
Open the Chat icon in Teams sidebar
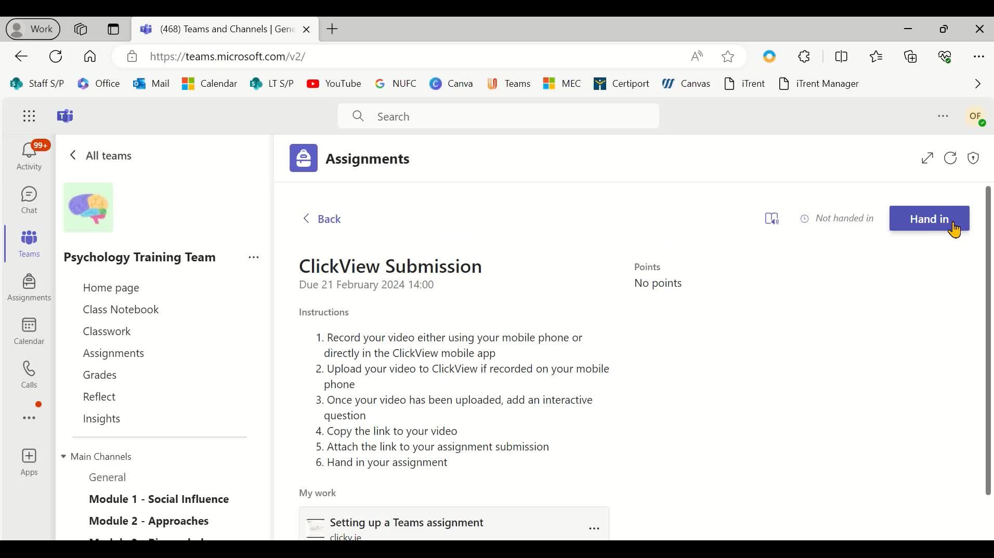(29, 199)
